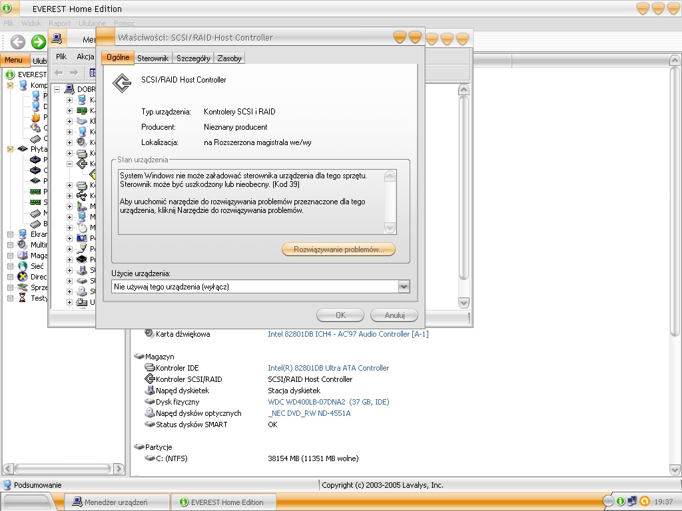
Task: Open the _NEC DVD_RW ND-4551A link
Action: [309, 413]
